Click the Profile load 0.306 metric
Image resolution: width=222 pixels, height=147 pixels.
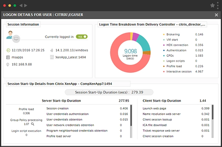click(26, 111)
